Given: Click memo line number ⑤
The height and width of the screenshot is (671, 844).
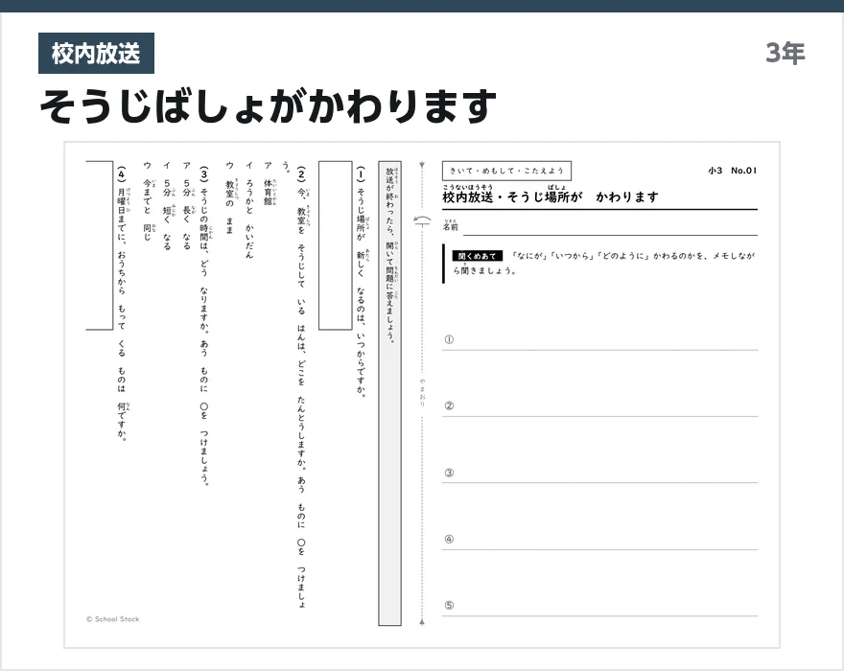Looking at the screenshot, I should coord(449,606).
